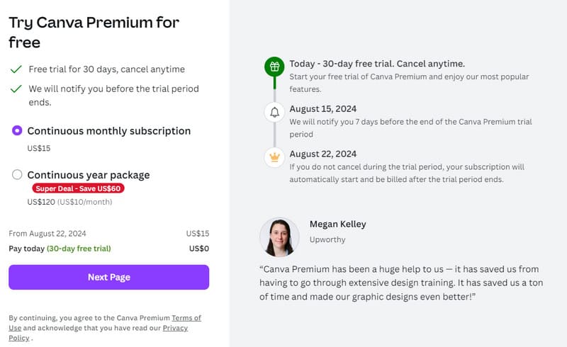Screen dimensions: 567x347
Task: Select Continuous year package radio button
Action: point(17,175)
